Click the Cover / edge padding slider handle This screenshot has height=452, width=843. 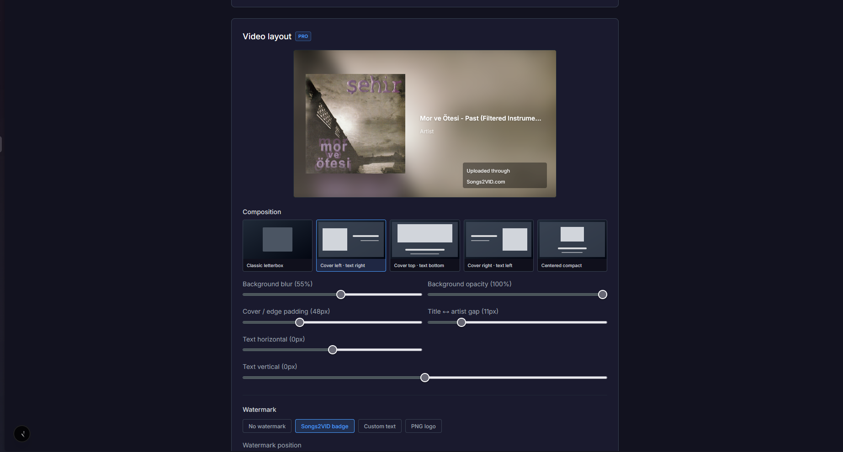point(300,322)
